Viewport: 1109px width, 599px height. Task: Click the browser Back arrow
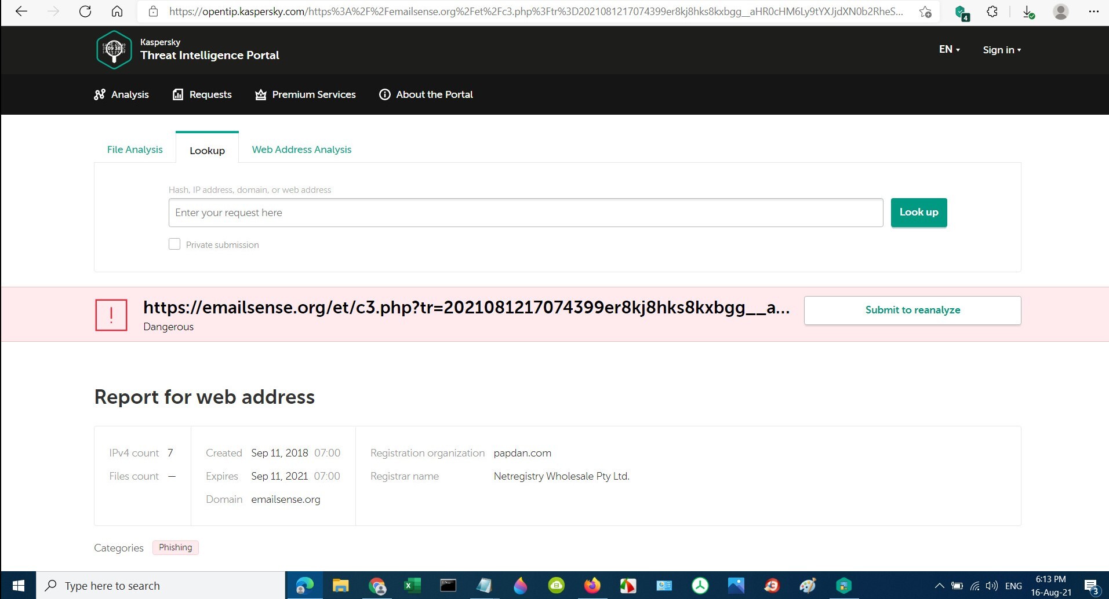point(21,12)
